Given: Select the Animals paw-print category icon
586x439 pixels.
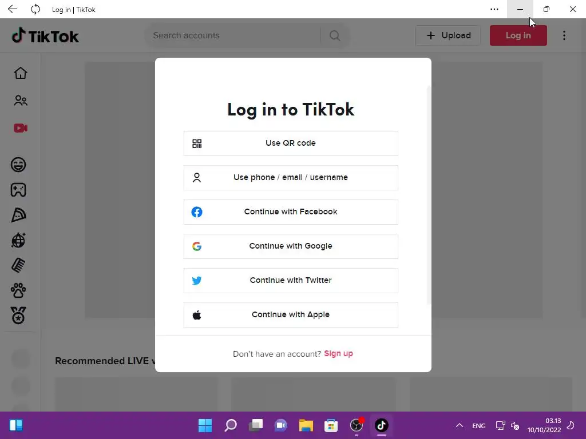Looking at the screenshot, I should (18, 290).
